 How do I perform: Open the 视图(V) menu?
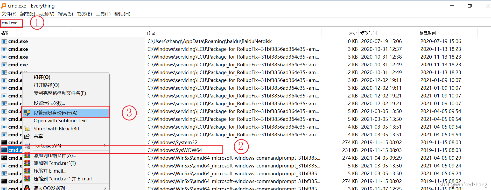[46, 14]
